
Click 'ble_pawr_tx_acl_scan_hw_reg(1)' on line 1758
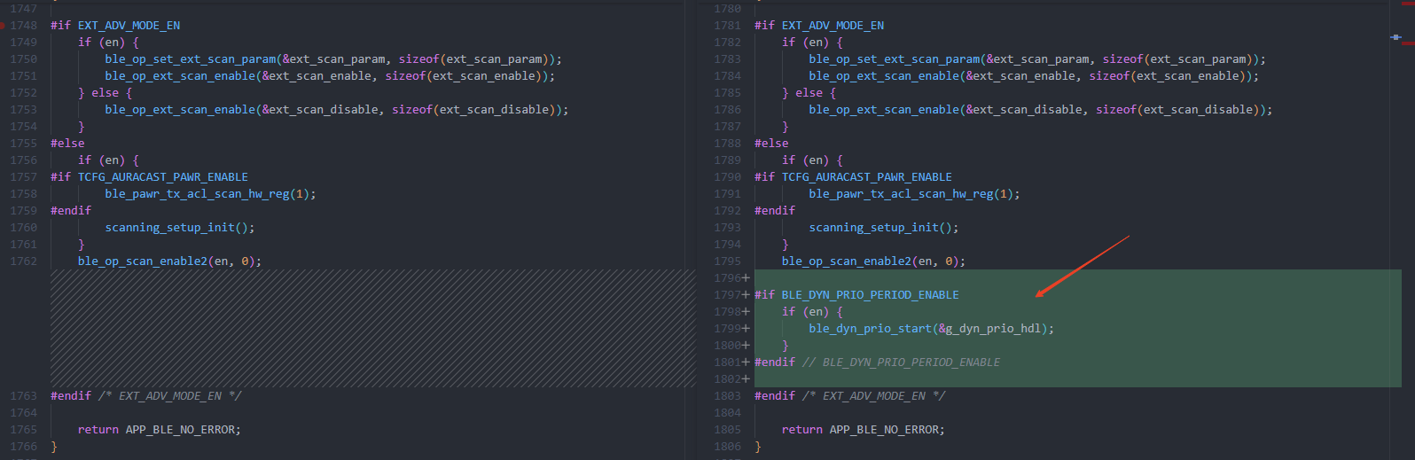tap(207, 194)
